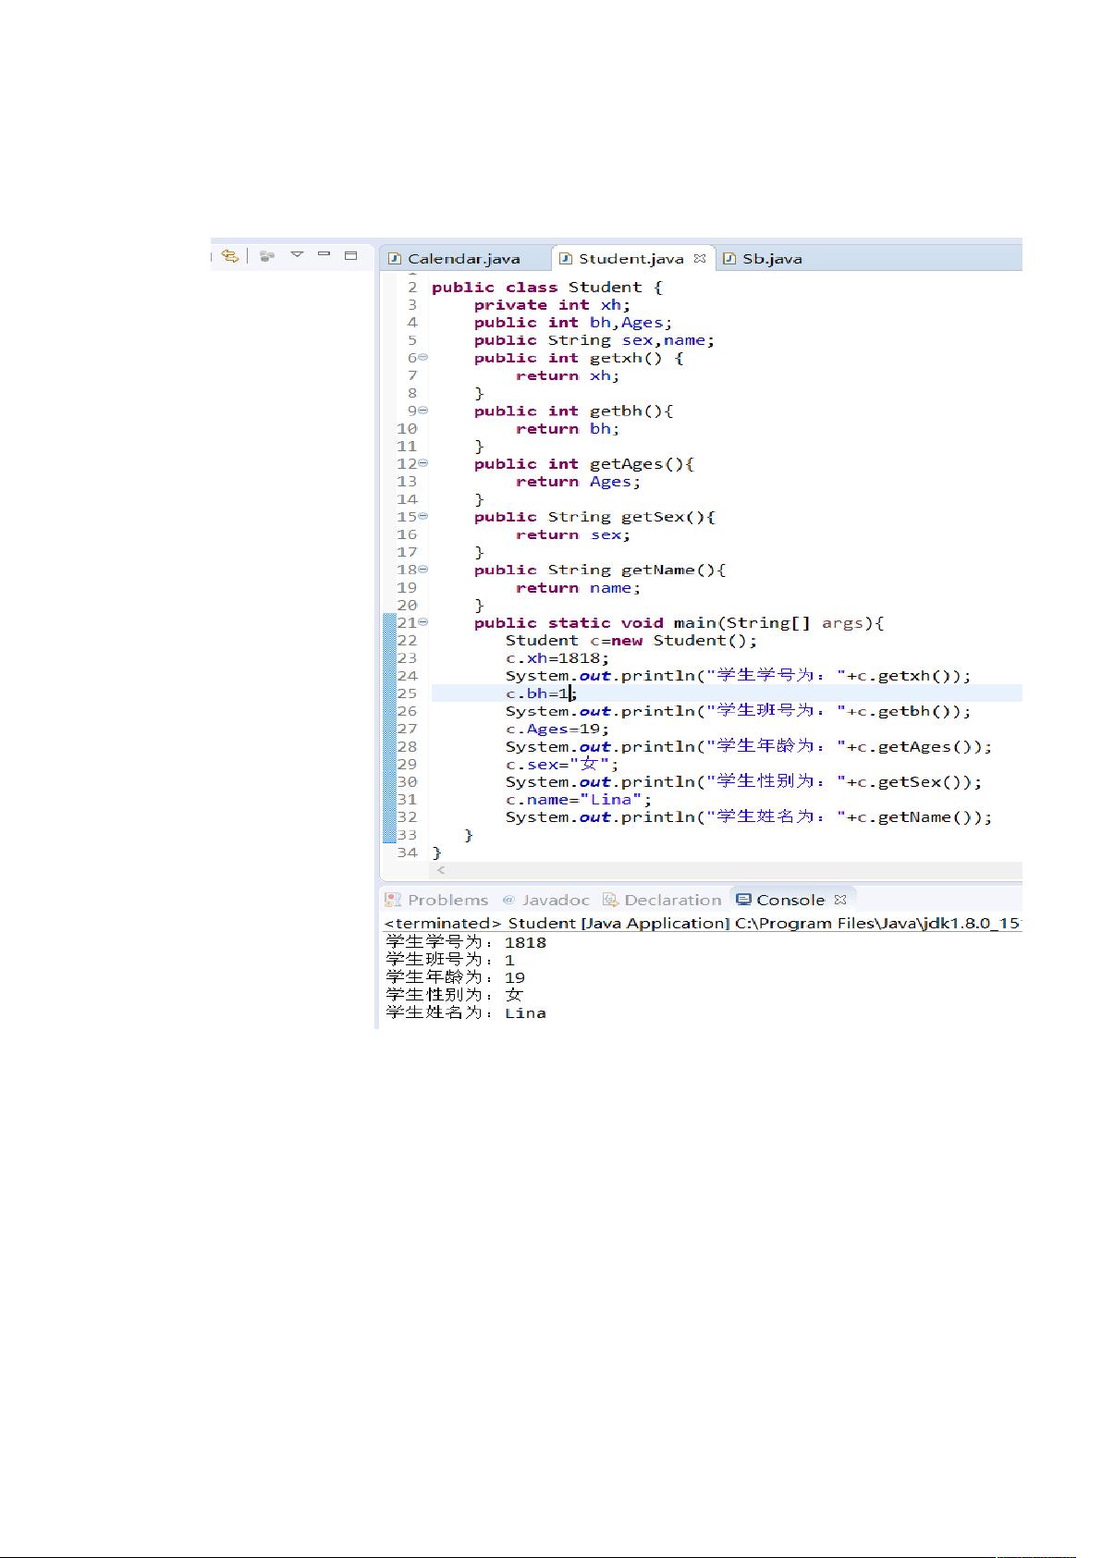Click 'return Ages;' on line 13
Viewport: 1102px width, 1558px height.
pyautogui.click(x=578, y=482)
